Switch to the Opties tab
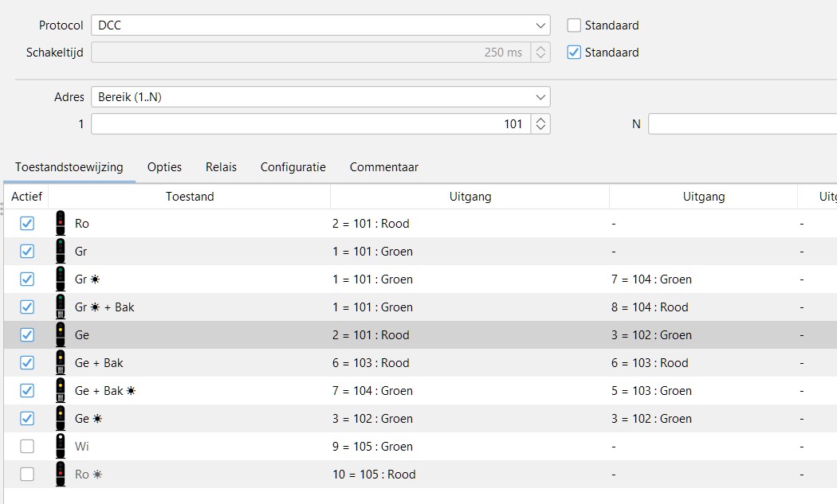Screen dimensions: 837x504 click(164, 167)
